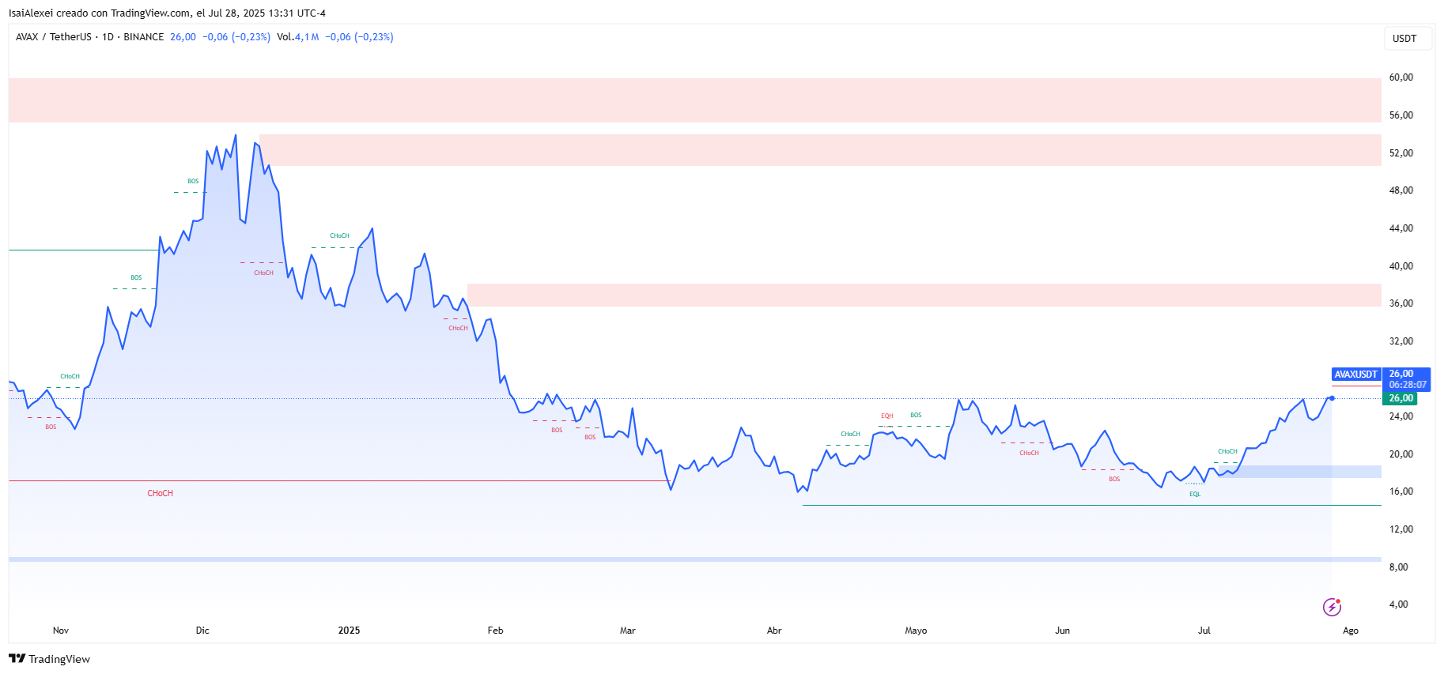Click the 12,00 price axis label
The width and height of the screenshot is (1444, 674).
[1401, 529]
